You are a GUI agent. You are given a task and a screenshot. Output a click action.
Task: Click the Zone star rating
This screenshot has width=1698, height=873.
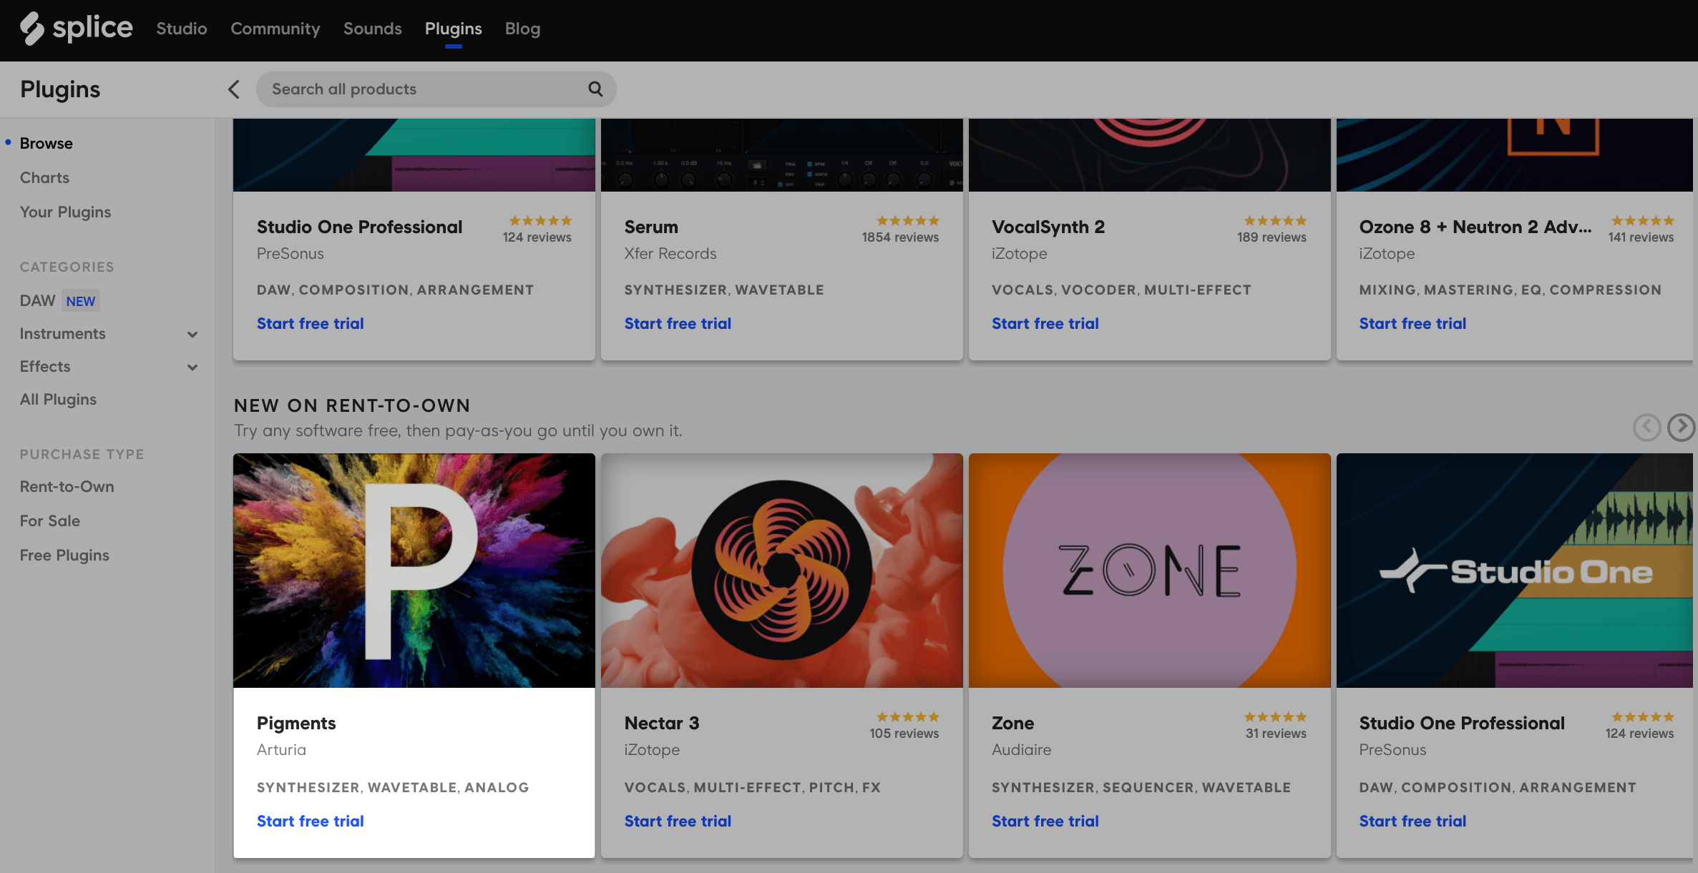coord(1275,717)
